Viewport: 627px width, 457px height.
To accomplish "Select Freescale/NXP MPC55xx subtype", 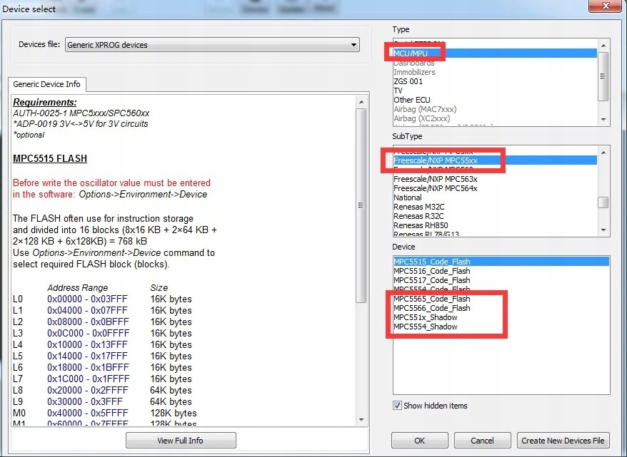I will [x=435, y=161].
